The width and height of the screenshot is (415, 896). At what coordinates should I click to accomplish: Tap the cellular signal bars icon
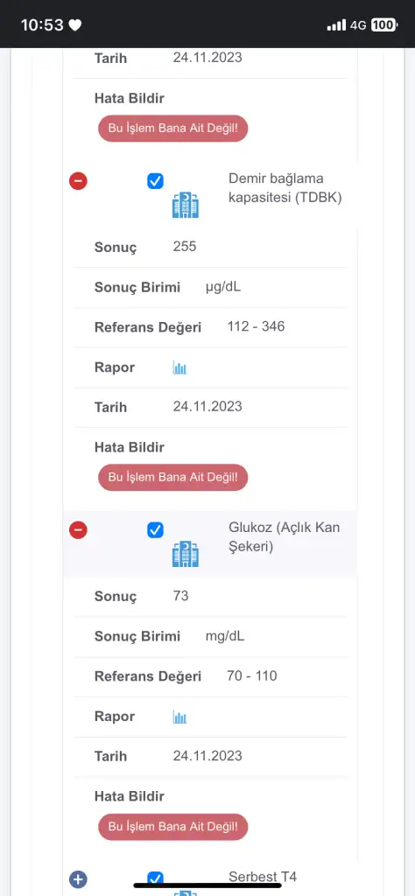click(x=336, y=25)
